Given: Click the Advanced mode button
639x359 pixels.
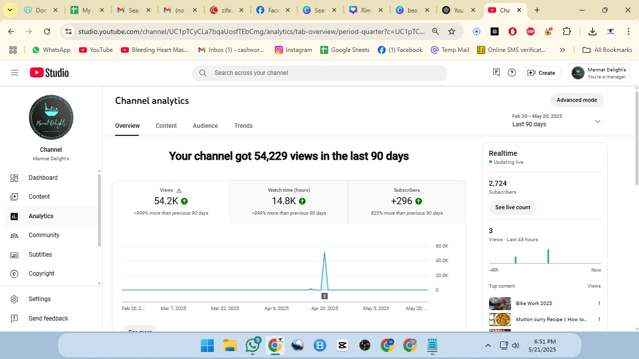Looking at the screenshot, I should [577, 100].
